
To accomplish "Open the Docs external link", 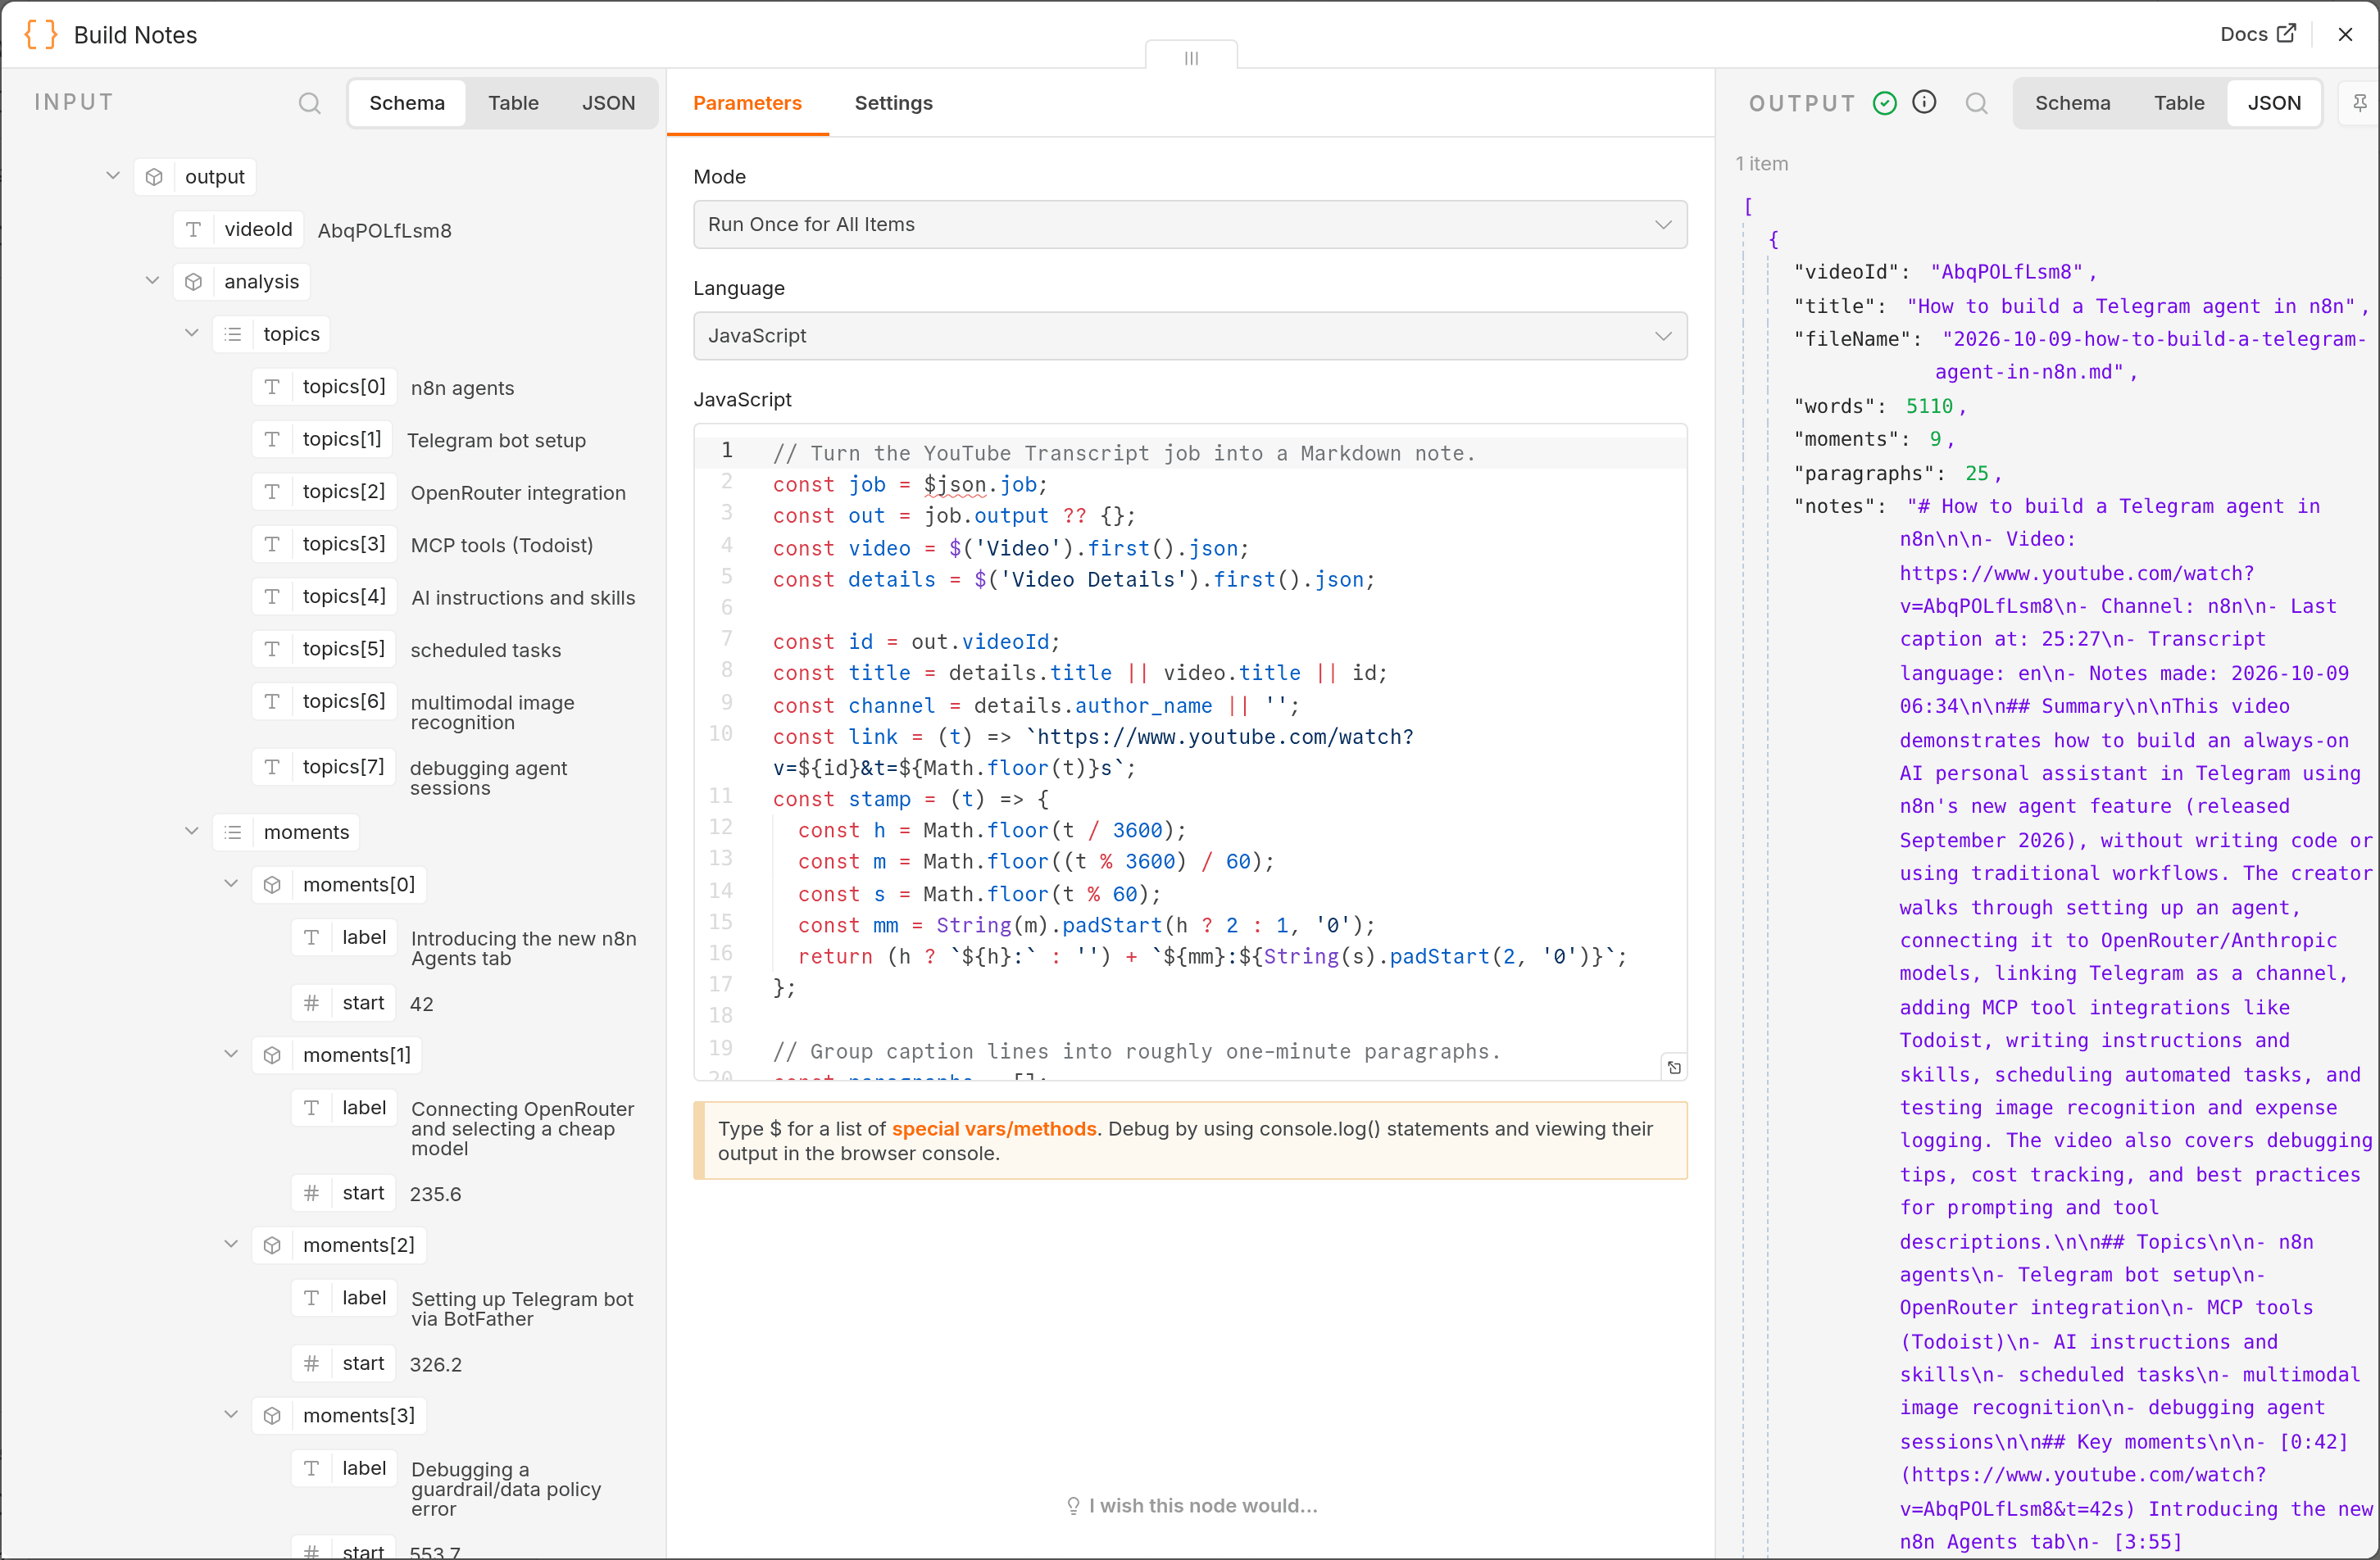I will point(2257,34).
